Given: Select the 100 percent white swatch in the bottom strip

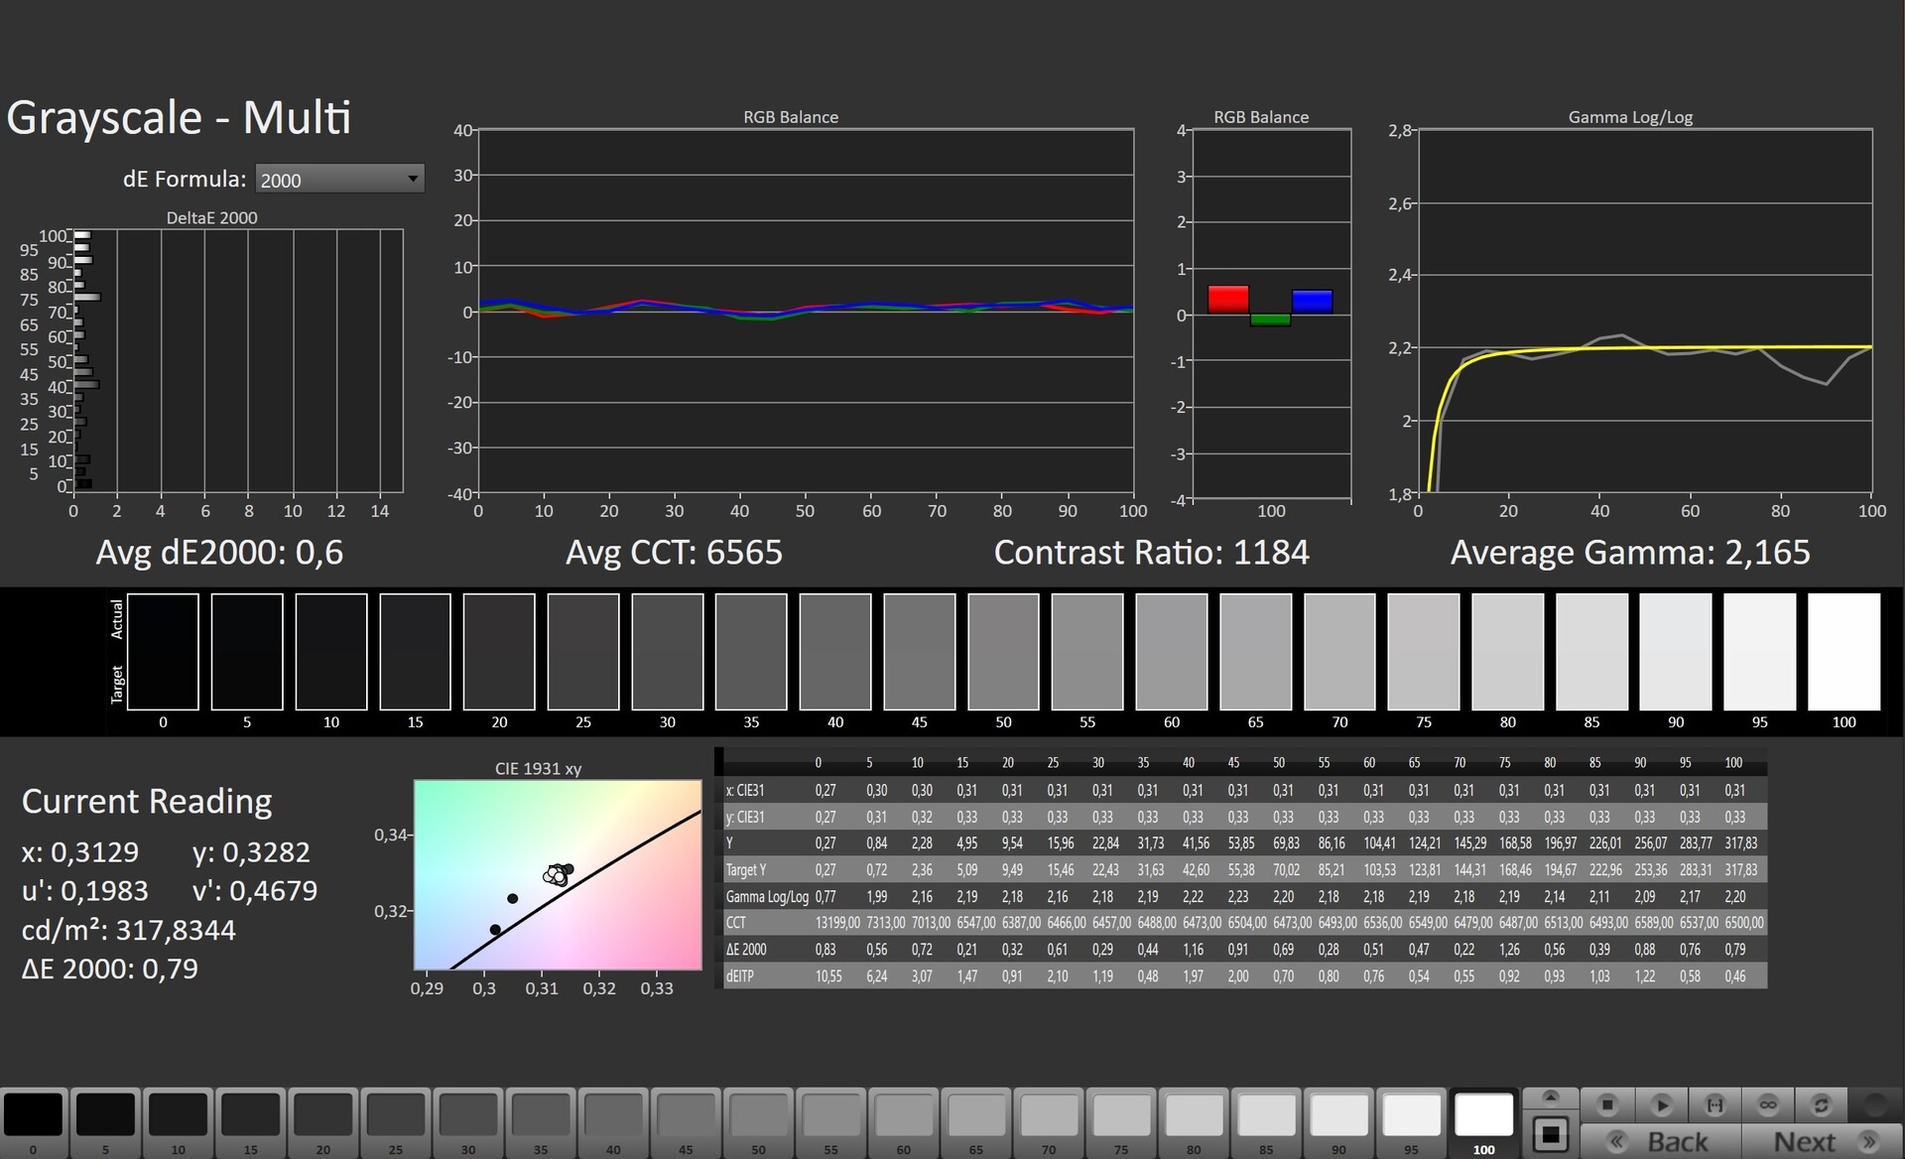Looking at the screenshot, I should click(x=1483, y=1115).
